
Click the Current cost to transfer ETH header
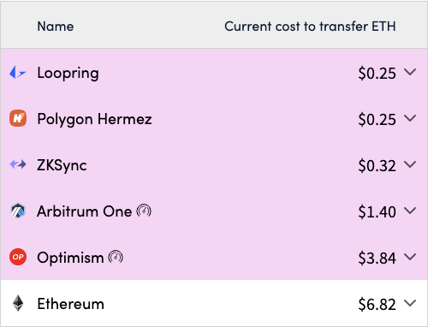(310, 27)
